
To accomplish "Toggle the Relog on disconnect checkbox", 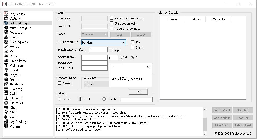I will (112, 28).
